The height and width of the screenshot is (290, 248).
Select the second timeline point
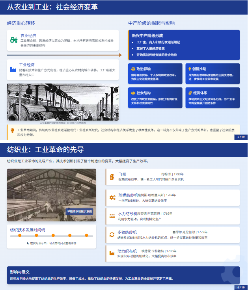tap(36, 235)
